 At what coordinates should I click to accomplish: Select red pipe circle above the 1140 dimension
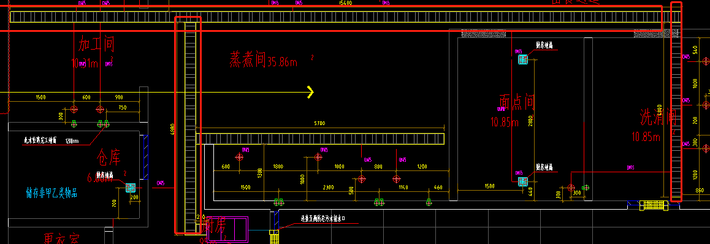[x=397, y=179]
